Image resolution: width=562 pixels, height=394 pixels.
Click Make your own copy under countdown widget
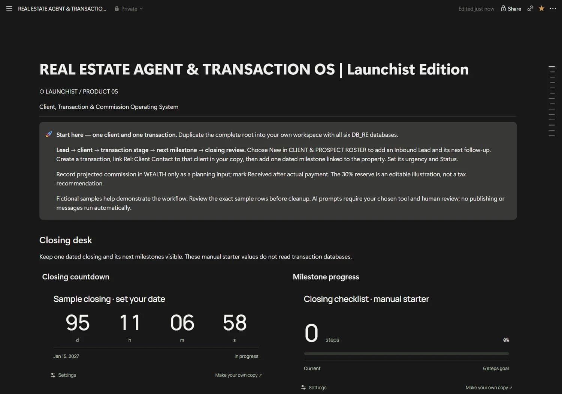tap(238, 375)
